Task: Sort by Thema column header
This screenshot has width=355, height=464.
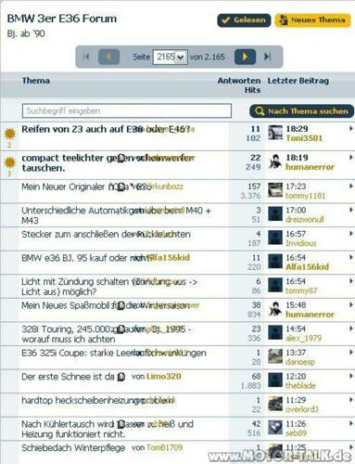Action: tap(36, 81)
